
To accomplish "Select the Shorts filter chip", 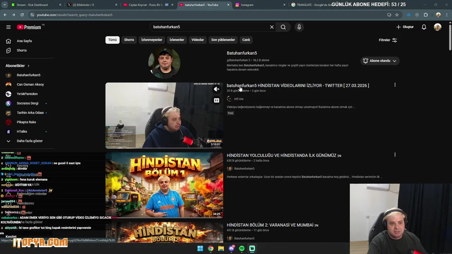I will pyautogui.click(x=129, y=40).
